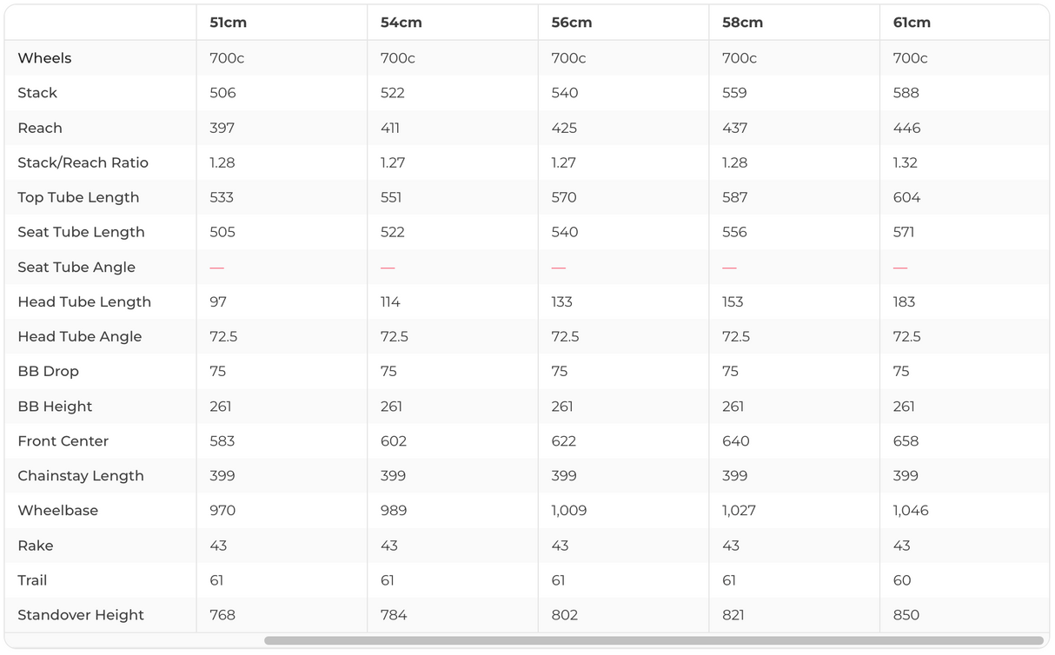This screenshot has width=1055, height=655.
Task: Select the Head Tube Length row label
Action: [x=84, y=301]
